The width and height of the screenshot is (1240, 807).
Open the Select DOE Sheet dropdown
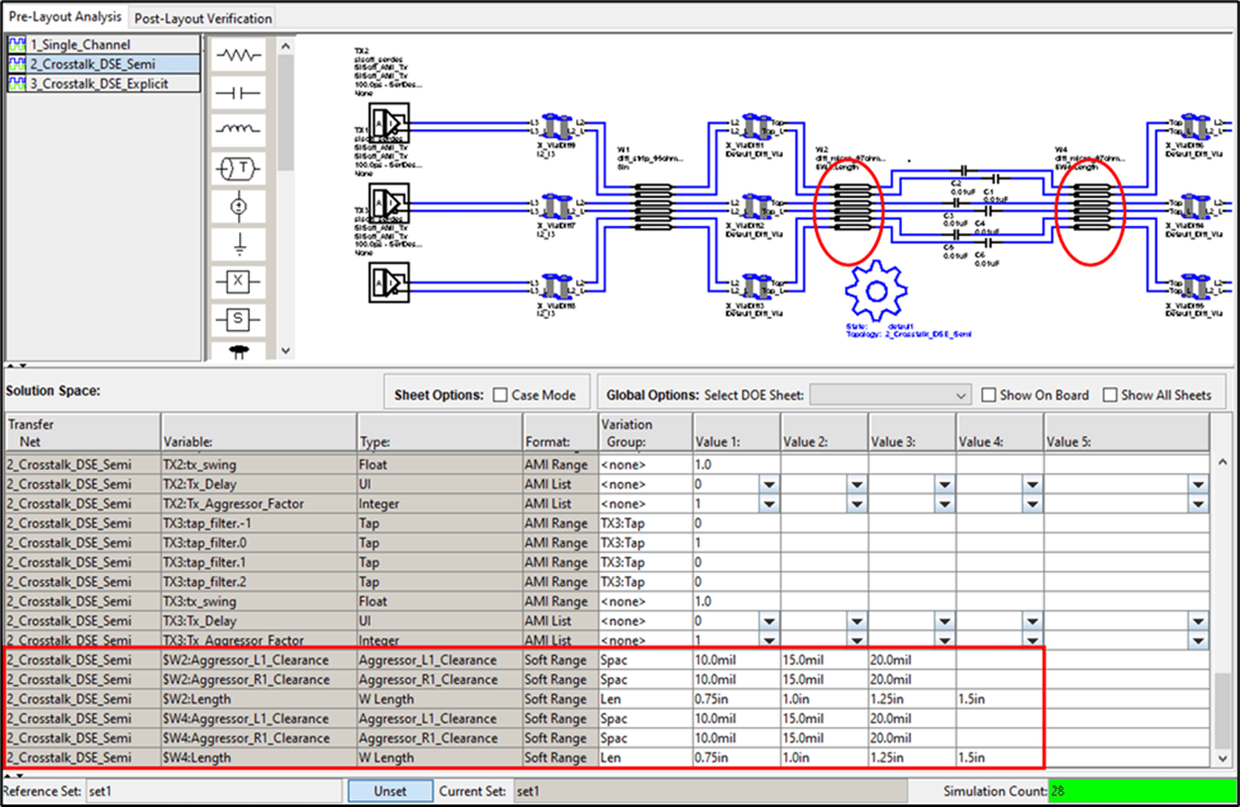point(890,395)
